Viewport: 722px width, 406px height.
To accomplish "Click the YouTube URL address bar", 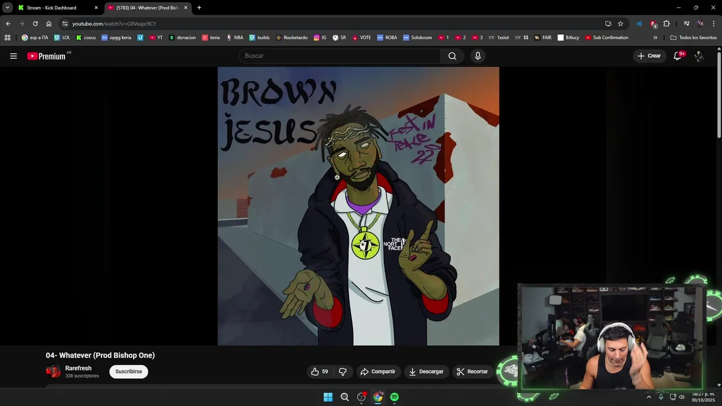I will click(x=333, y=24).
